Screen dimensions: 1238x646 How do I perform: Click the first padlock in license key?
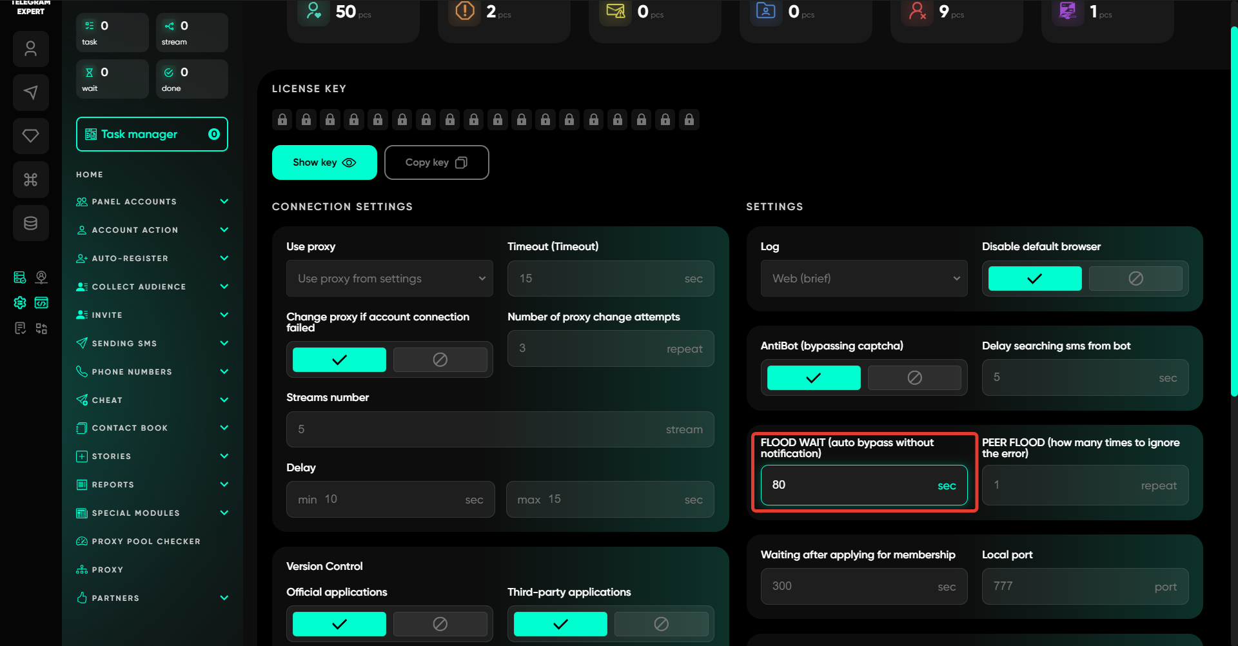click(282, 120)
